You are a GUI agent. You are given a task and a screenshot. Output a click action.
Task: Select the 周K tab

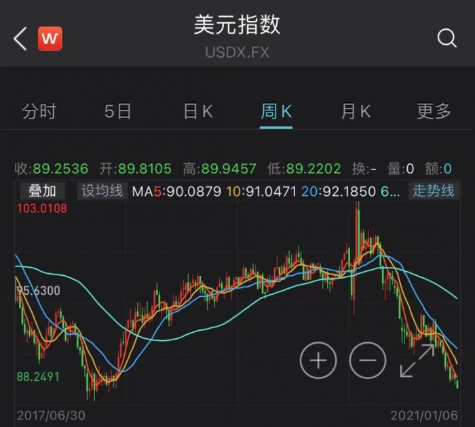[x=276, y=111]
